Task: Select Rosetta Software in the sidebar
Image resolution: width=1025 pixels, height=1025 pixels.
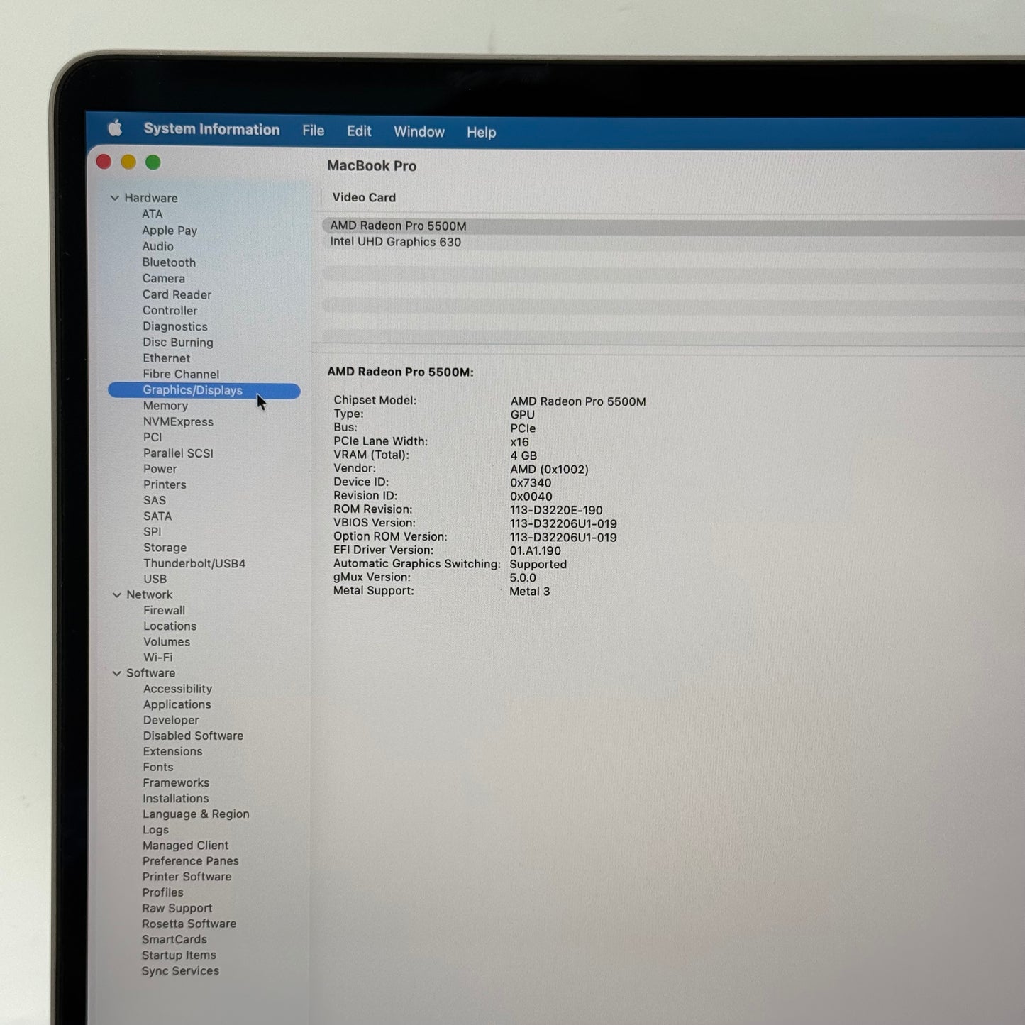Action: click(x=189, y=924)
